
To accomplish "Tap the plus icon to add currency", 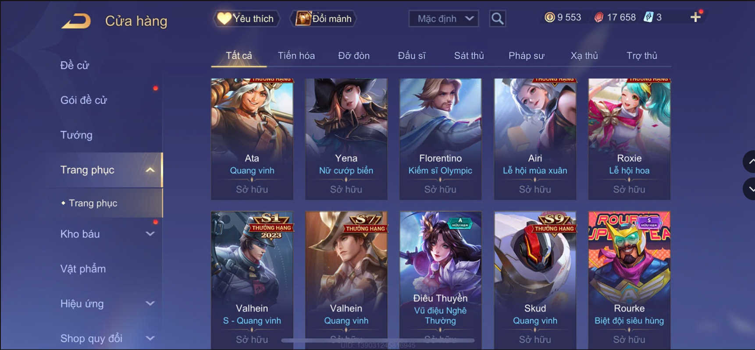I will coord(695,17).
